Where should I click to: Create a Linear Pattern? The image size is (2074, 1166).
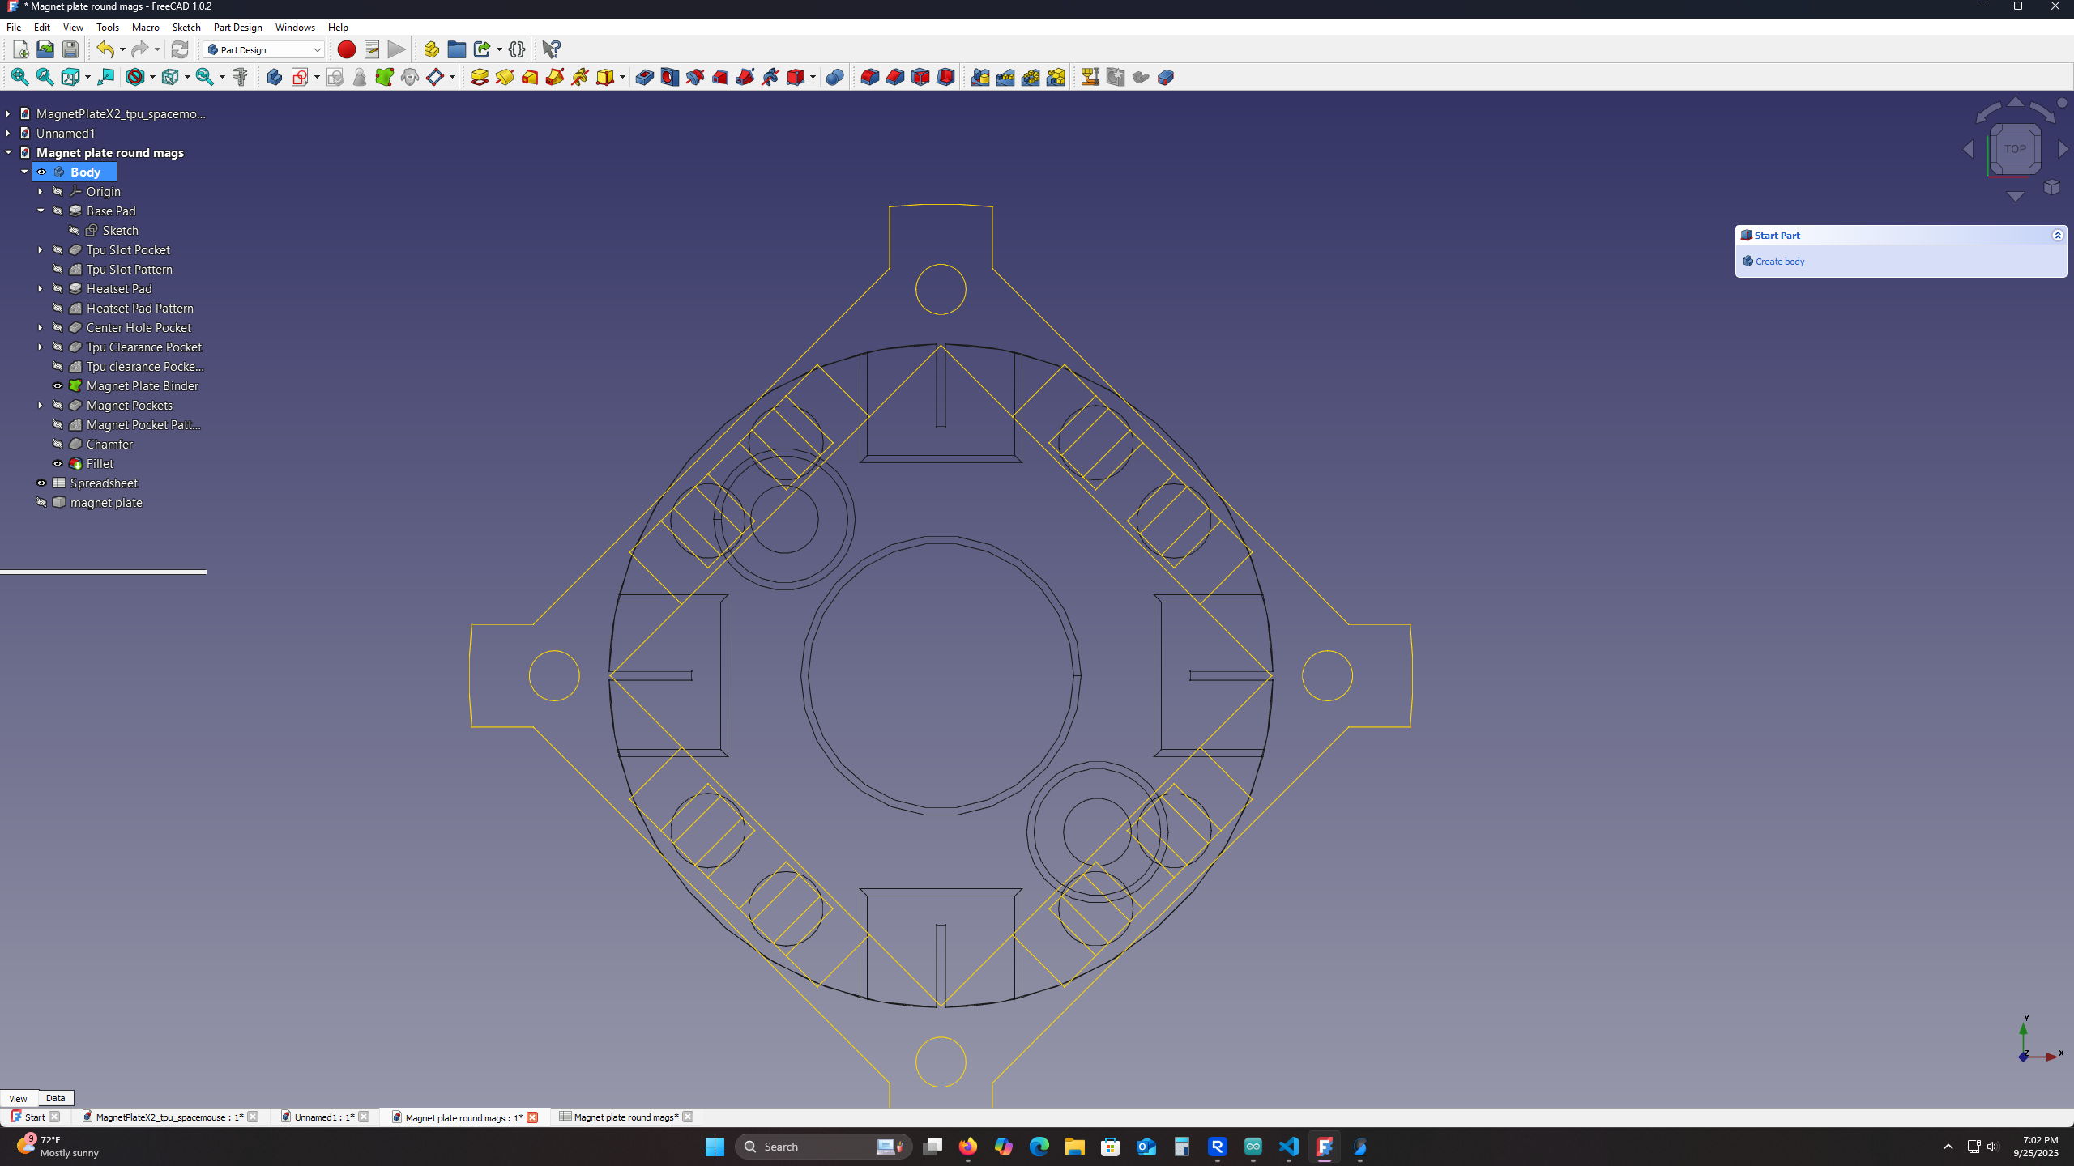coord(1005,77)
